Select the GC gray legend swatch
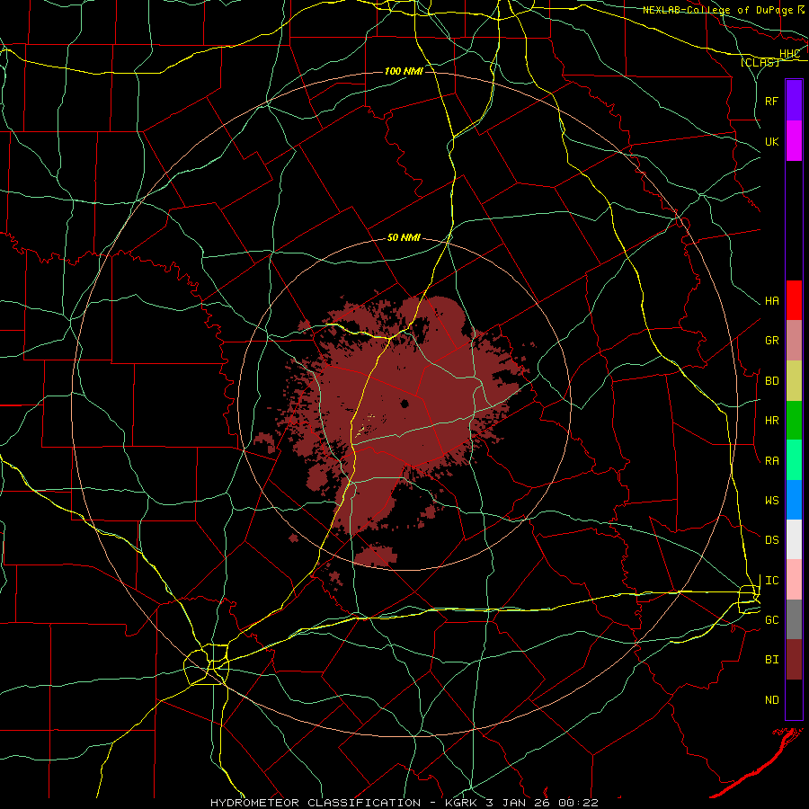 (x=794, y=619)
